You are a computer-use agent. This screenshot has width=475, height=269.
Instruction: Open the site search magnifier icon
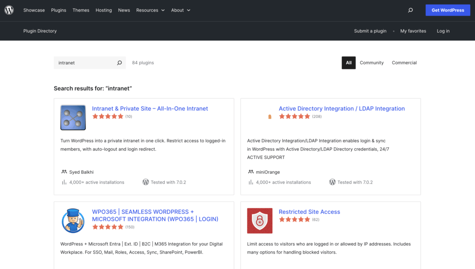pos(410,10)
